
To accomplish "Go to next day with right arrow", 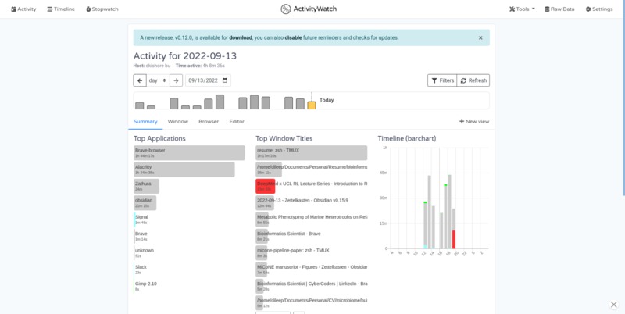I will click(x=177, y=80).
